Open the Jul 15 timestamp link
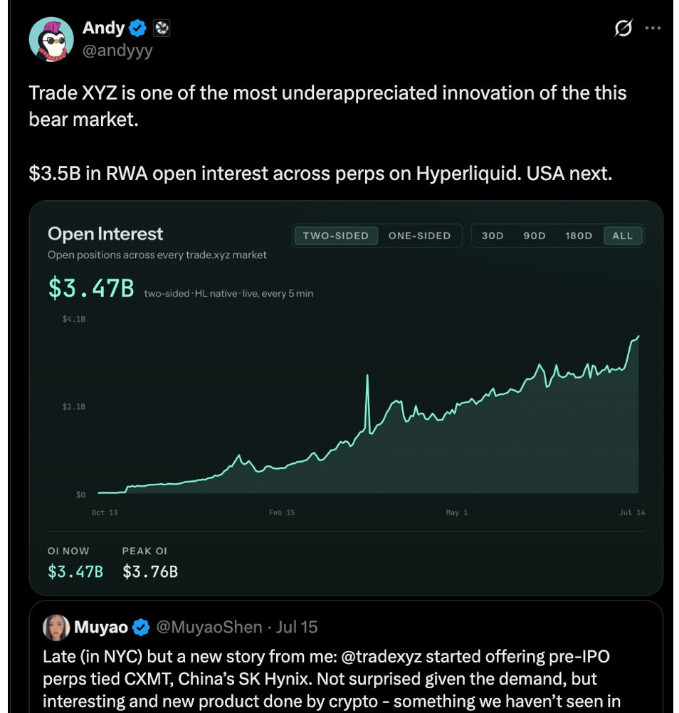The height and width of the screenshot is (713, 679). pyautogui.click(x=297, y=628)
